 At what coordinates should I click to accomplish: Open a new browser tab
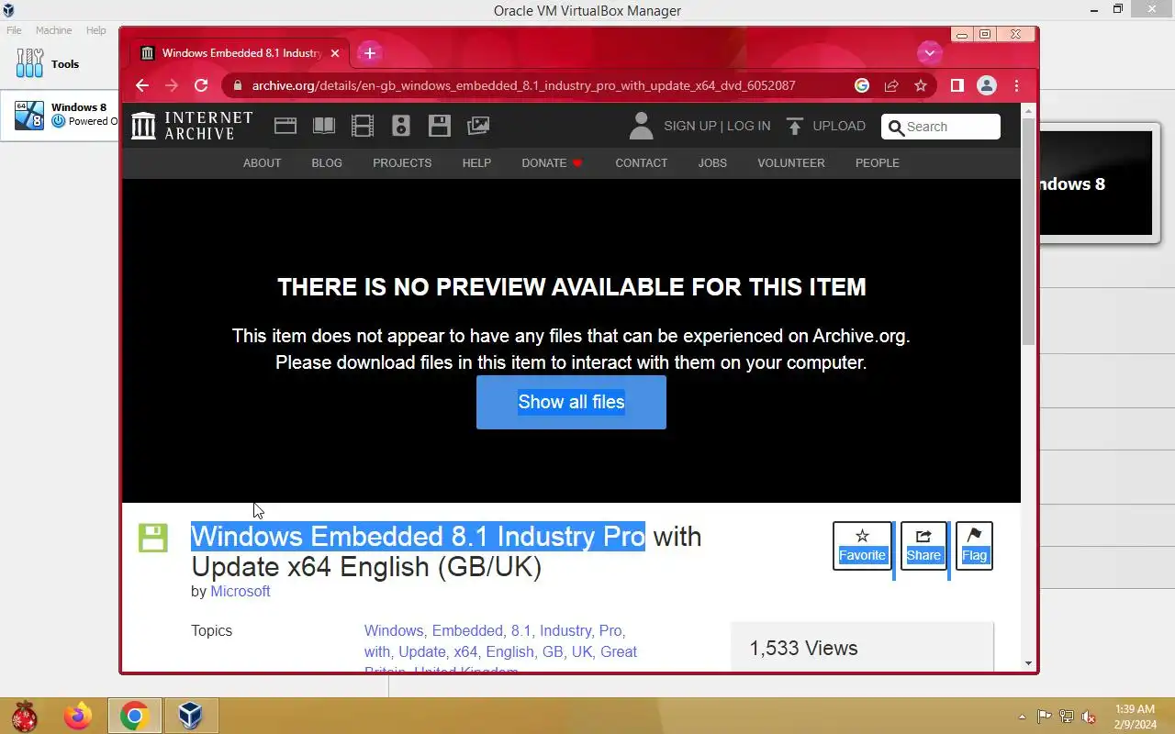(370, 53)
